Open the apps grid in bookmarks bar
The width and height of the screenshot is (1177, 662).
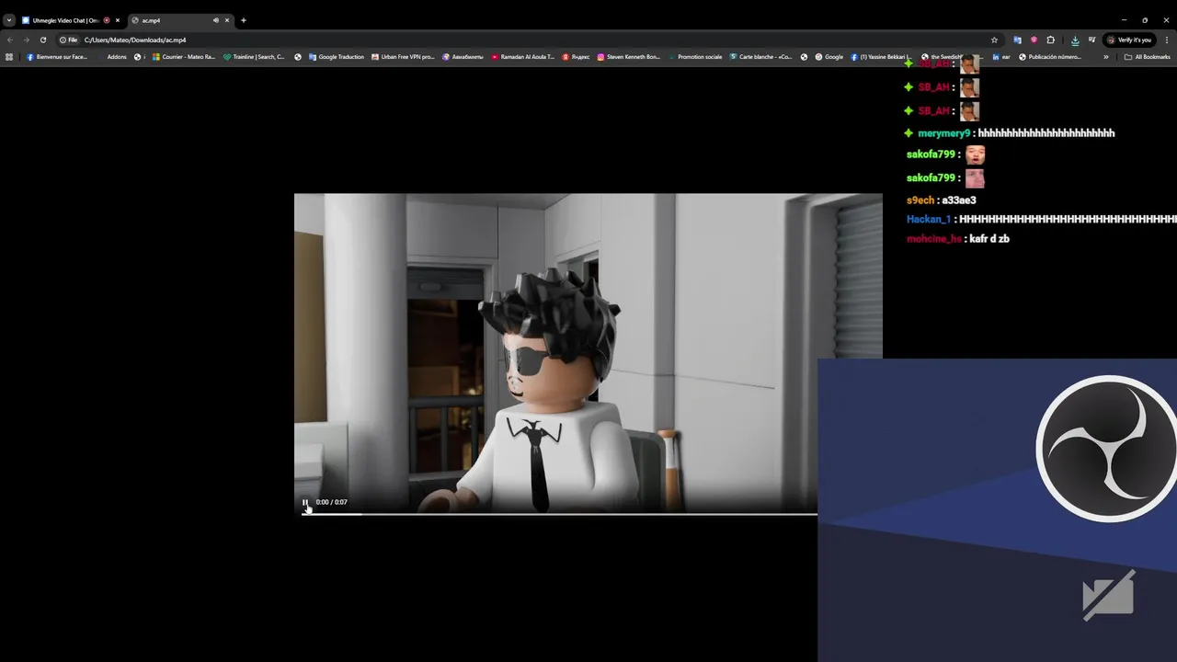click(9, 57)
